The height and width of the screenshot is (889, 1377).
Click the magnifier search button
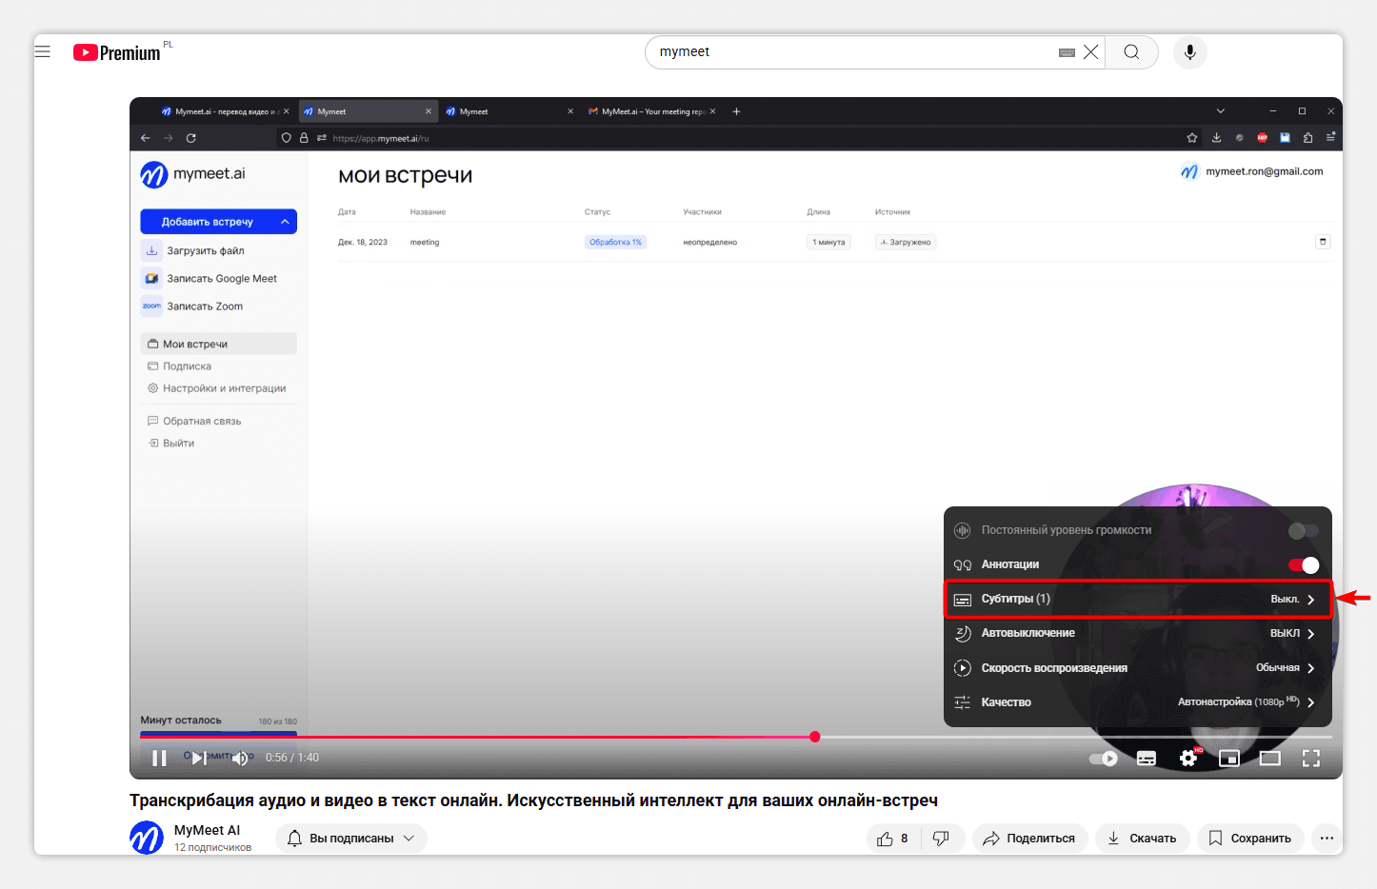point(1131,52)
